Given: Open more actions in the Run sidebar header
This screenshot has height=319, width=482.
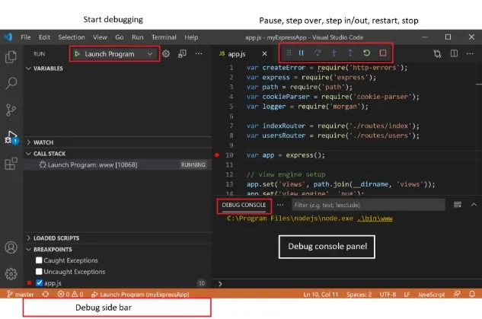Looking at the screenshot, I should tap(199, 54).
